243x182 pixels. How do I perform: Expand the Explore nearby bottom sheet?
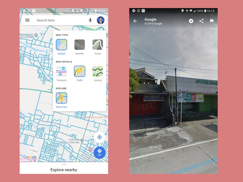(64, 170)
